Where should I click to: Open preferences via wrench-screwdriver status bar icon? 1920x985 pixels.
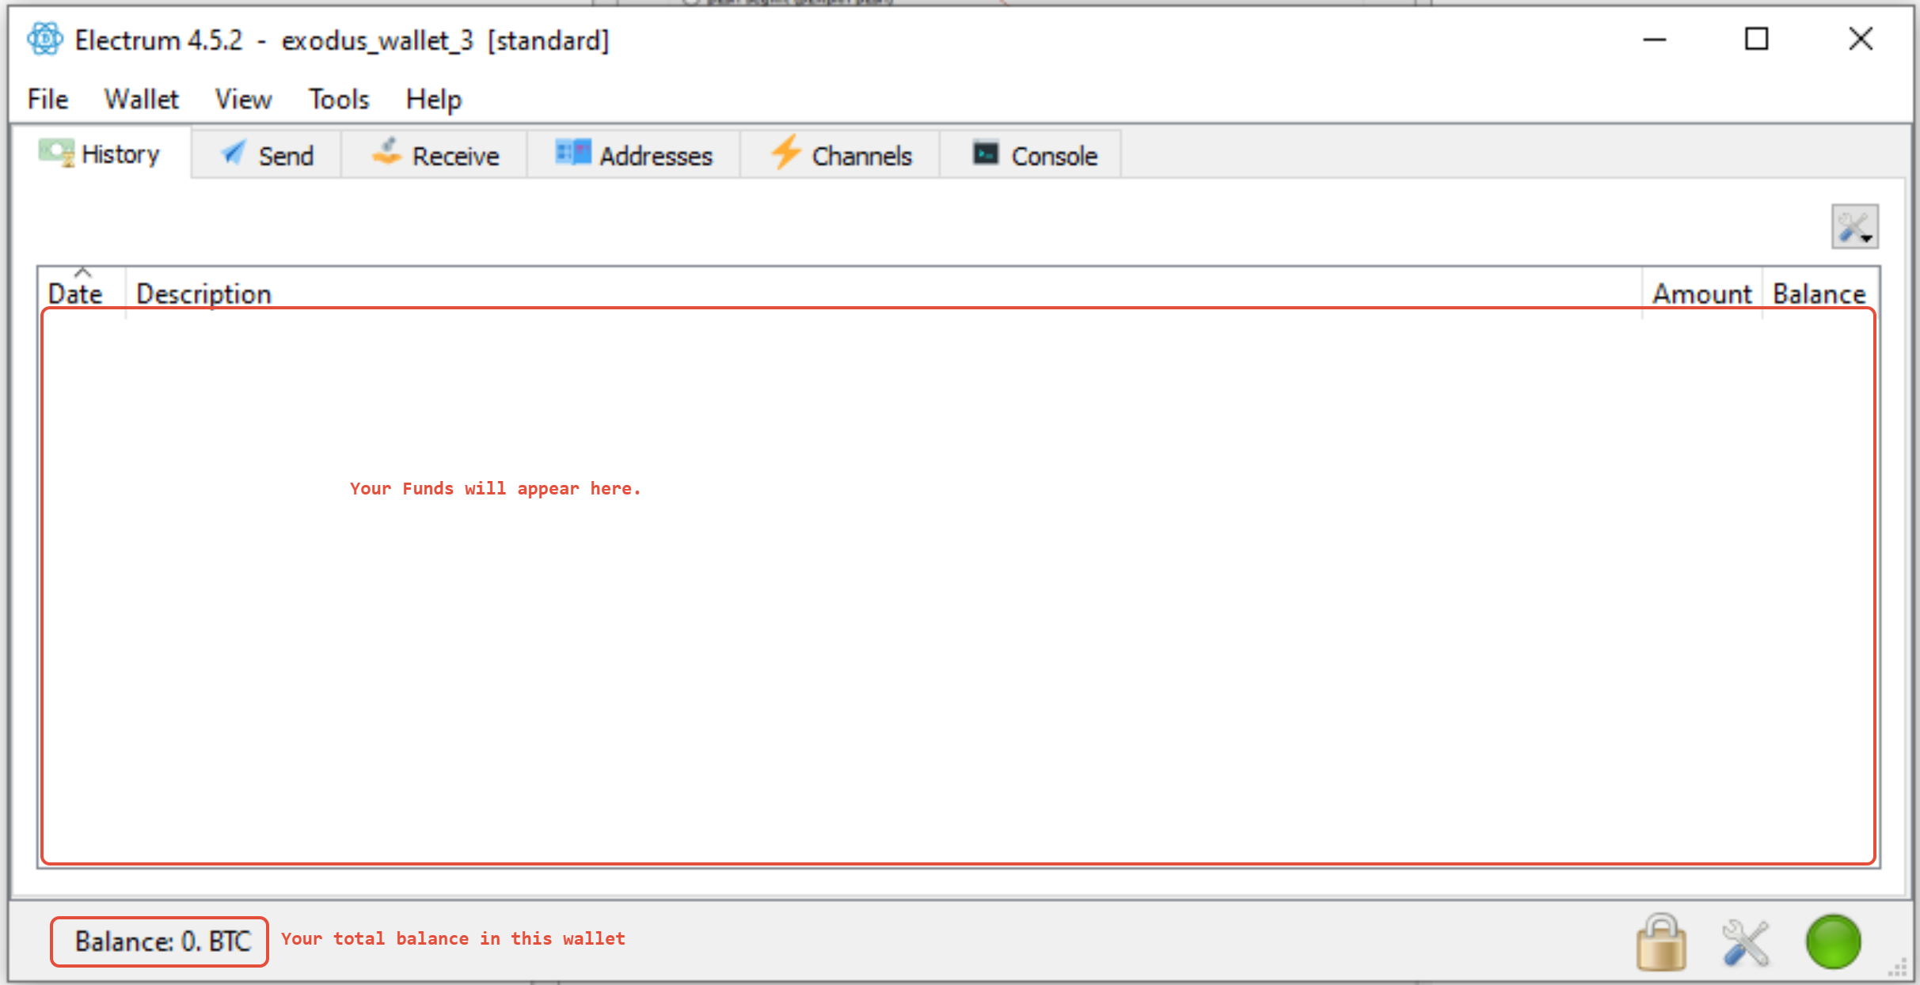click(1746, 941)
